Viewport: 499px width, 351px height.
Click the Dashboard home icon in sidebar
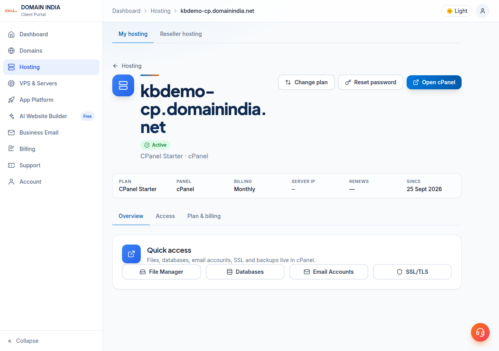click(11, 34)
